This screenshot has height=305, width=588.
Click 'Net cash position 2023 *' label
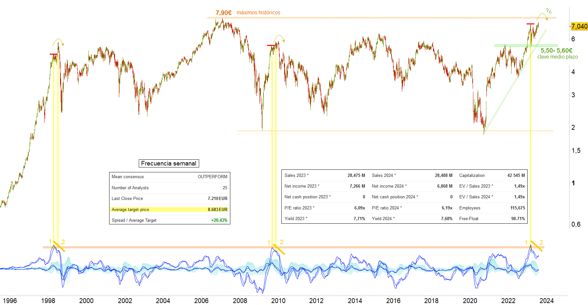click(308, 197)
